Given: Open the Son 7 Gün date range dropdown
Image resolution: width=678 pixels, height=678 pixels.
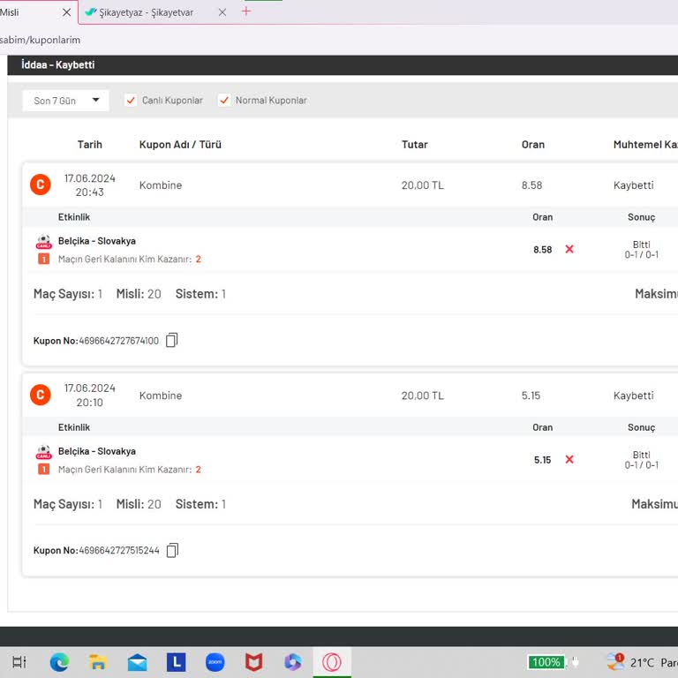Looking at the screenshot, I should click(66, 101).
